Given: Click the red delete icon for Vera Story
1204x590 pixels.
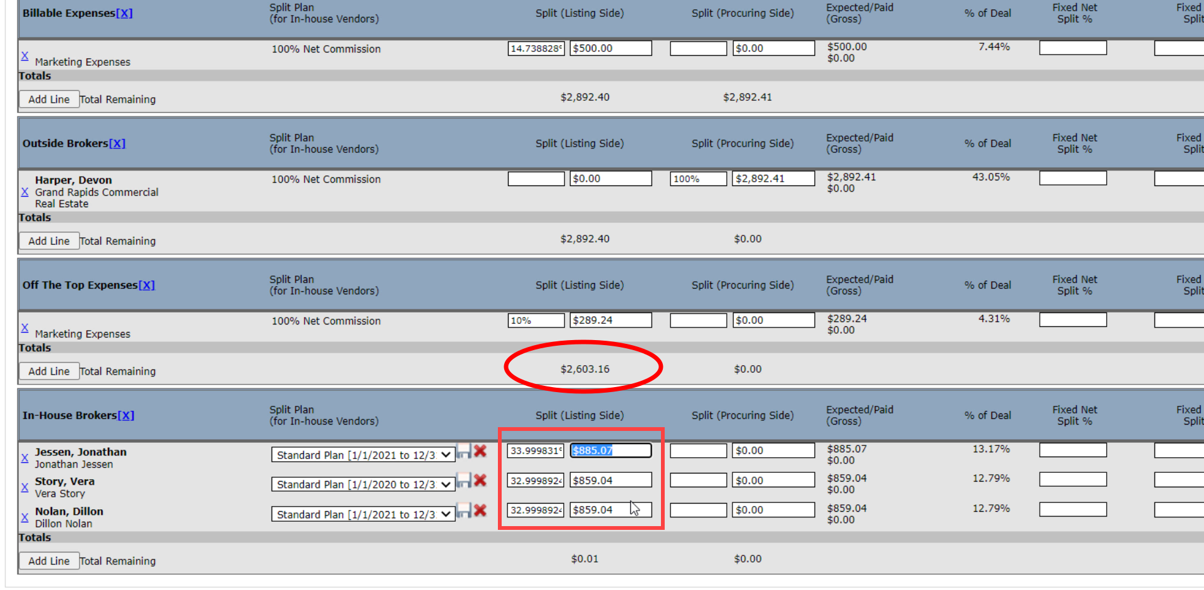Looking at the screenshot, I should (480, 480).
